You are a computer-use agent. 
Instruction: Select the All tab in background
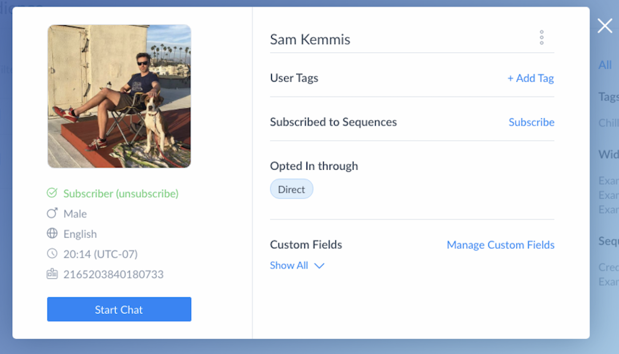[x=605, y=65]
